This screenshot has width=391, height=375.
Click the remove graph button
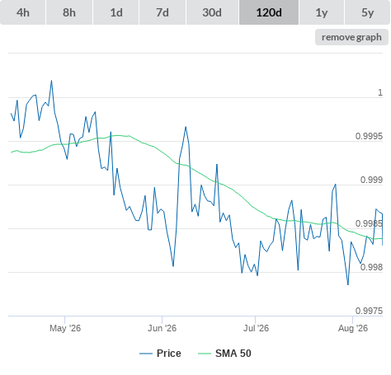(351, 37)
